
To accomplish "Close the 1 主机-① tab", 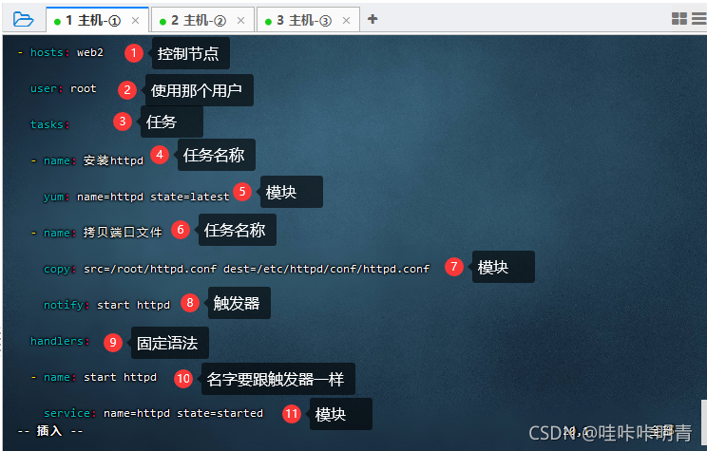I will pyautogui.click(x=135, y=21).
